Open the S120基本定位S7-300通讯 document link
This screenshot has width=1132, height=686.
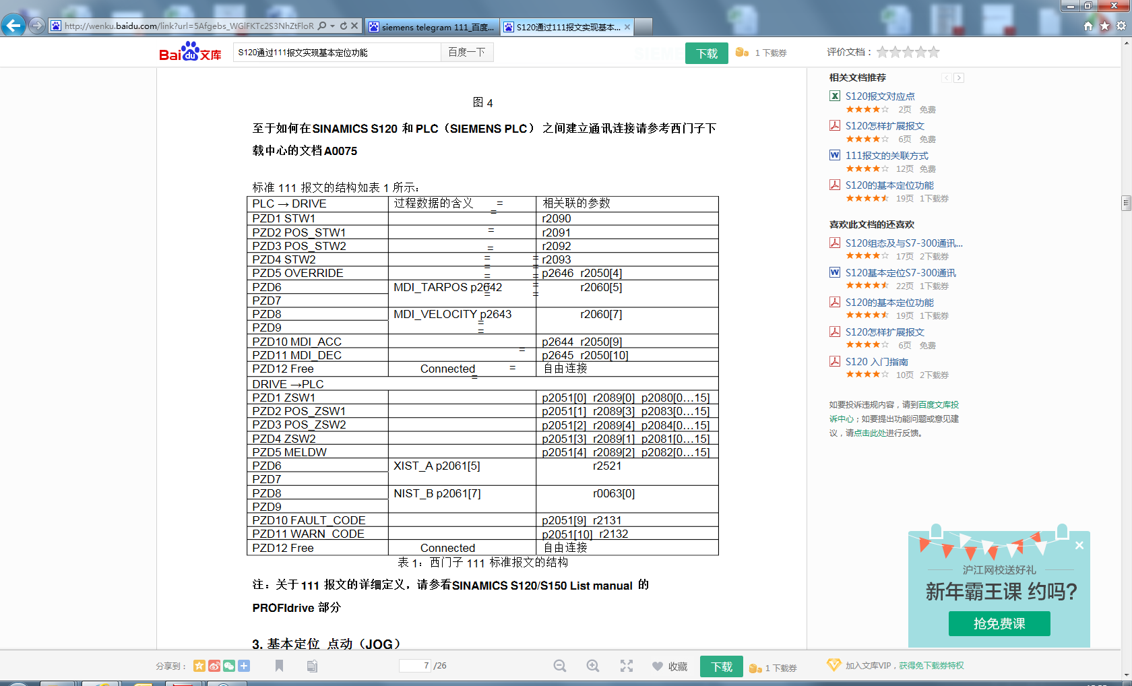pyautogui.click(x=901, y=273)
